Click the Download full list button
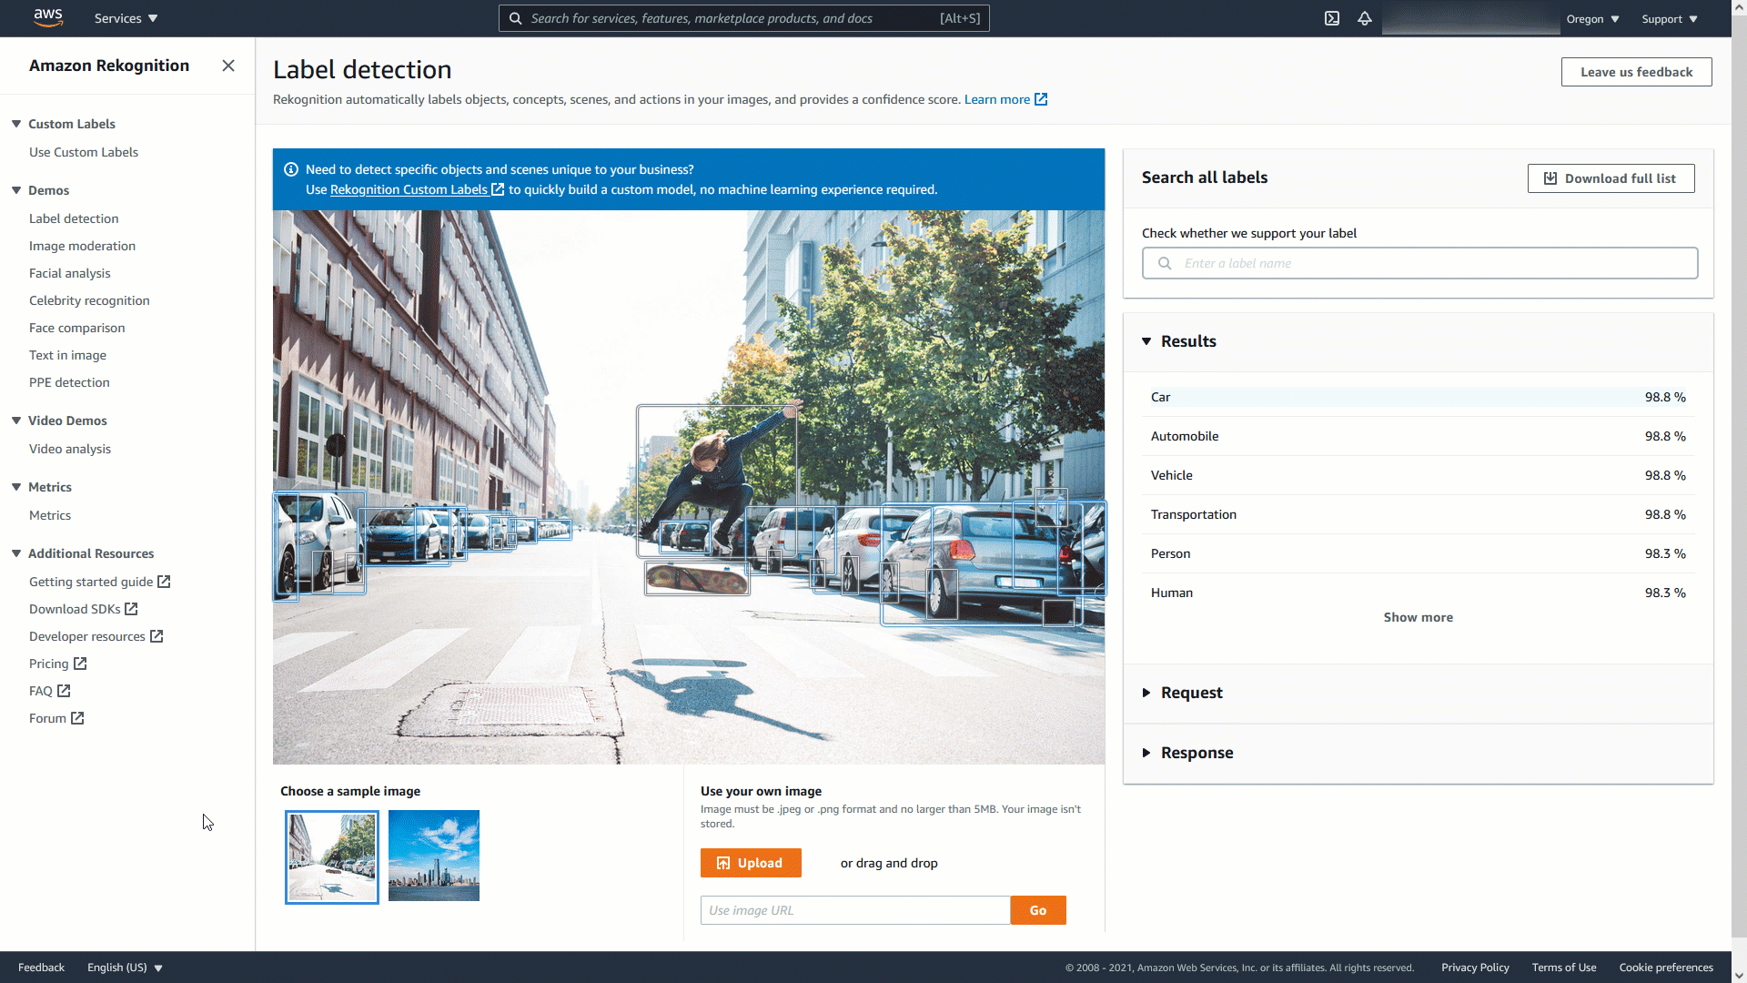 (x=1611, y=178)
